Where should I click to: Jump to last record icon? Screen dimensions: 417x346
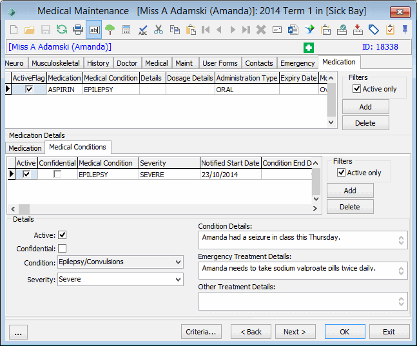(246, 30)
